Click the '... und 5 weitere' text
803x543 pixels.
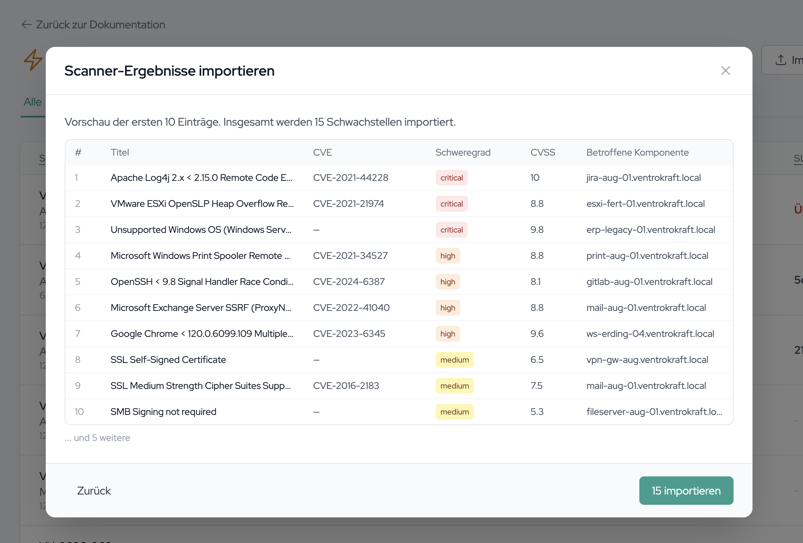coord(97,438)
